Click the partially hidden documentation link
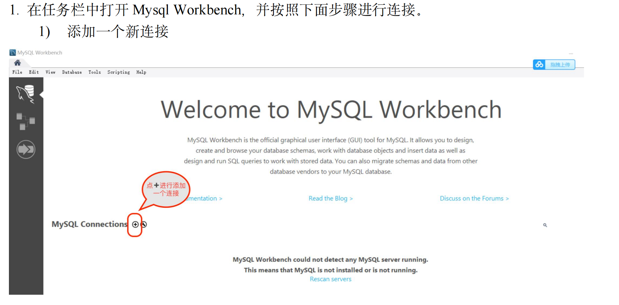The height and width of the screenshot is (305, 619). [205, 198]
